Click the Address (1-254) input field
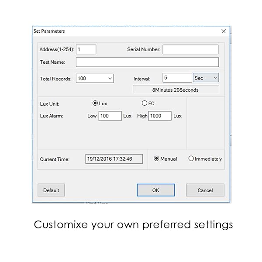 [x=86, y=49]
